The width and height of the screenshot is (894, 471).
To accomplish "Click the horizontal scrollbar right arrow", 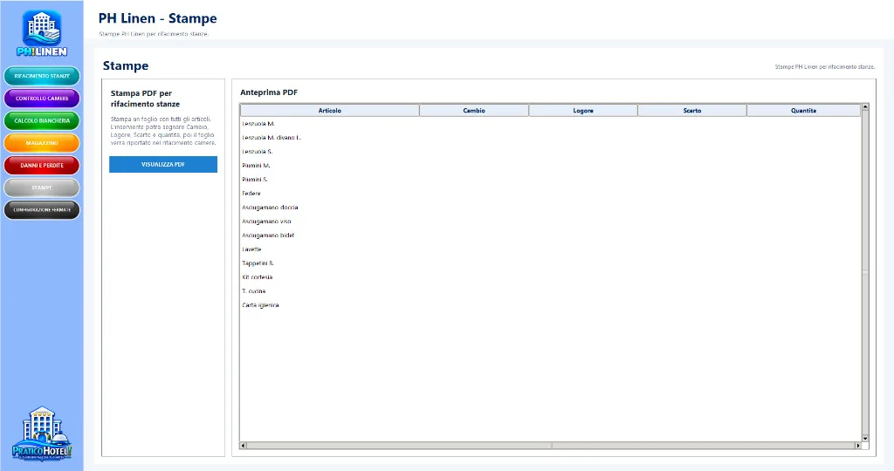I will 857,446.
